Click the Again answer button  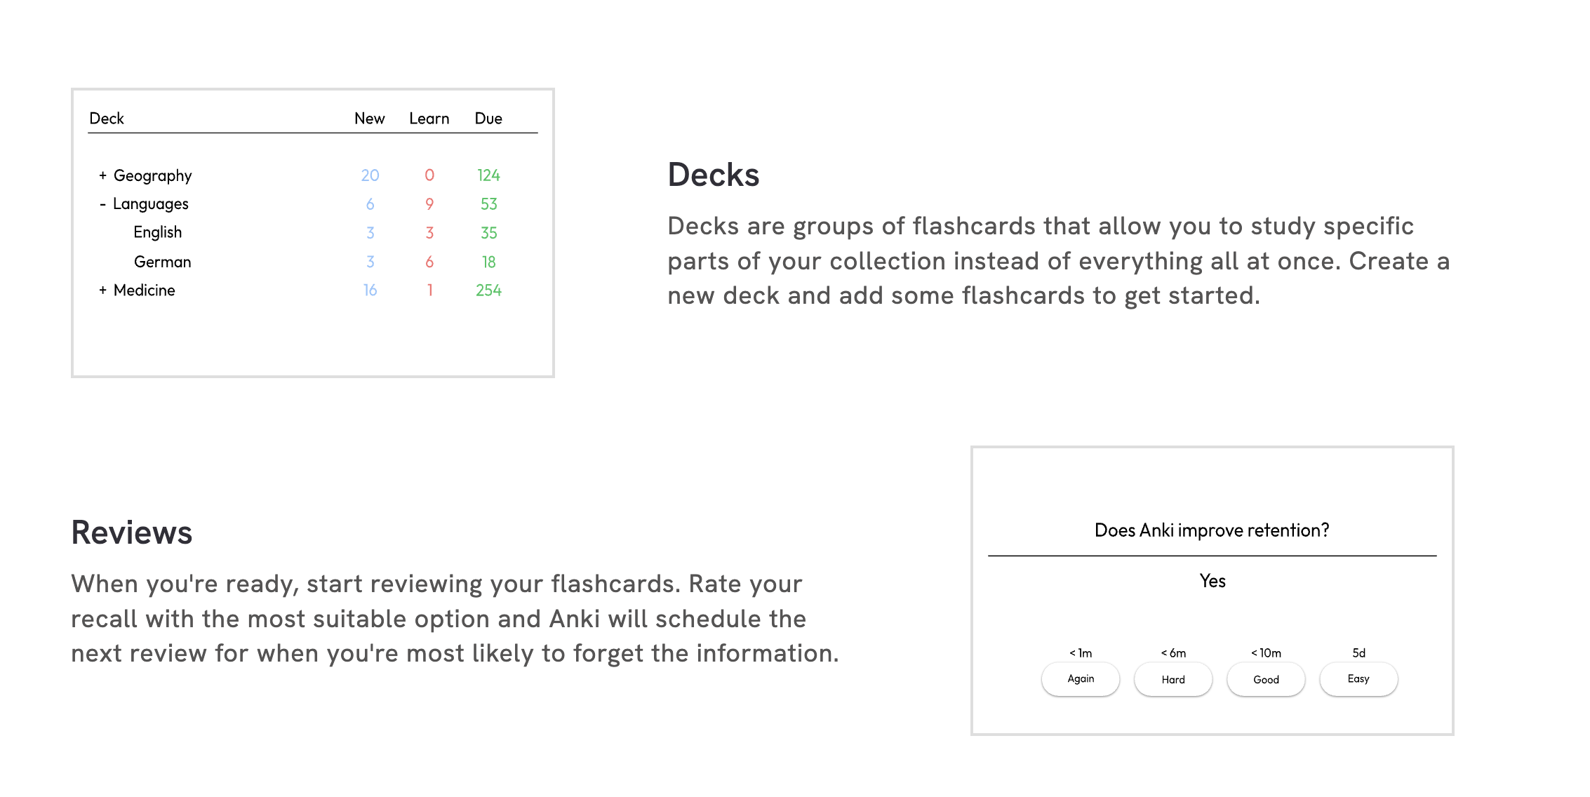1081,679
